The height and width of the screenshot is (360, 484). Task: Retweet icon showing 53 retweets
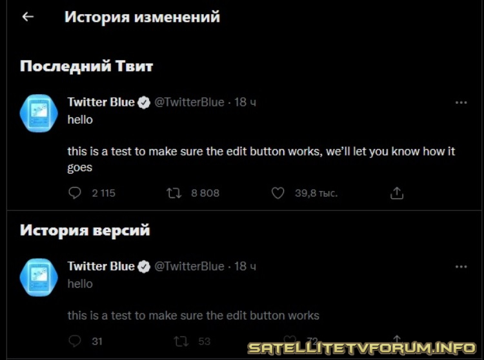(x=181, y=341)
